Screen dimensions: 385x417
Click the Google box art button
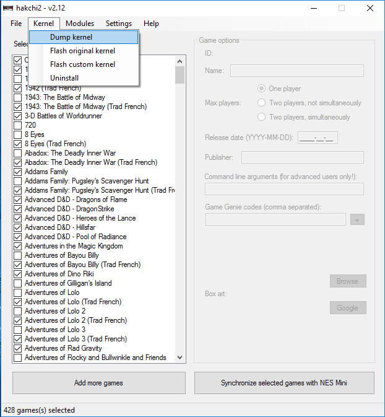348,308
